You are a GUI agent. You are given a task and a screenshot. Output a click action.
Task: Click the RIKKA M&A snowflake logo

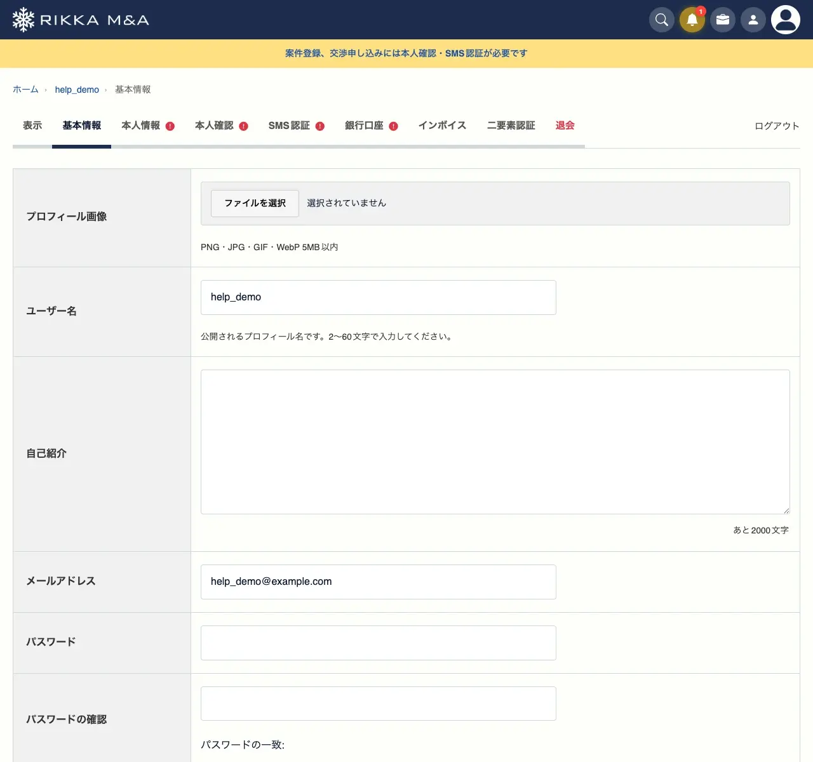tap(81, 20)
